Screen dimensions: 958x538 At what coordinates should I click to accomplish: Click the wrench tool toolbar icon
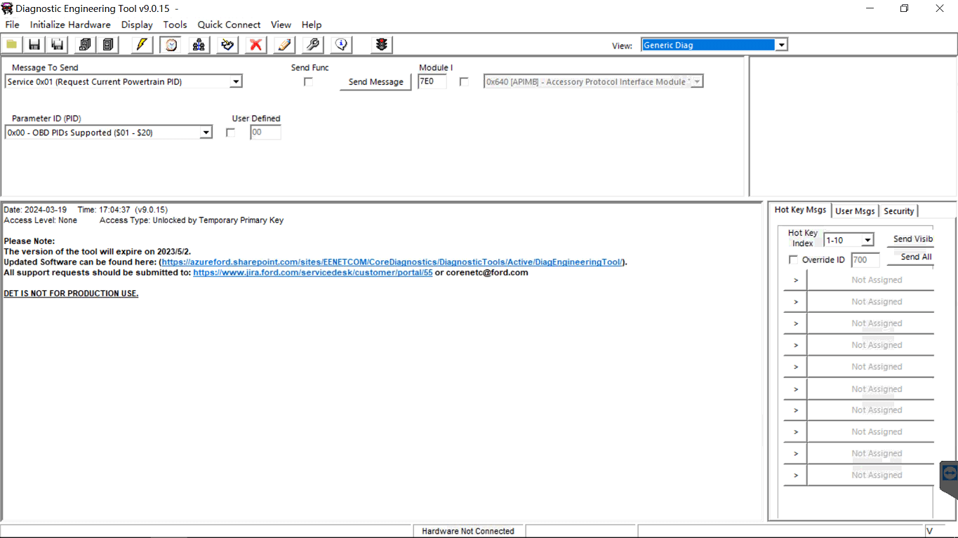pos(313,45)
